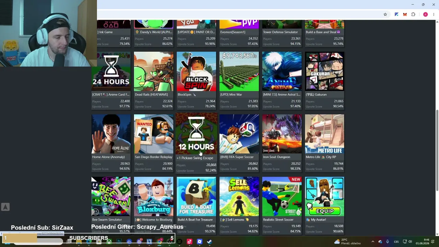
Task: Open the Home Alone (Anomaly) thumbnail
Action: (x=111, y=134)
